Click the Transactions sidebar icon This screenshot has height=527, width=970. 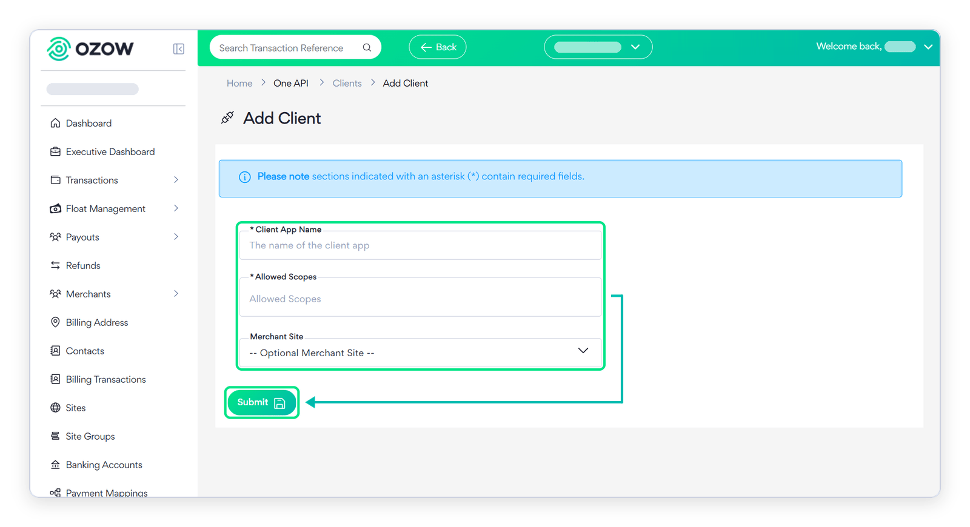point(55,180)
